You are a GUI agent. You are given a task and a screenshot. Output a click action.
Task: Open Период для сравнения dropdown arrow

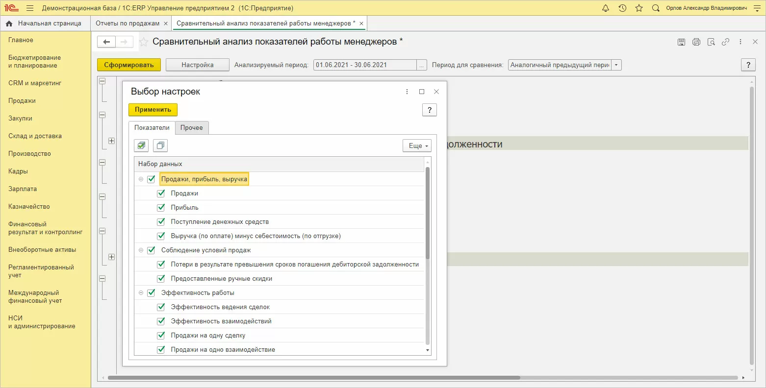[x=616, y=65]
